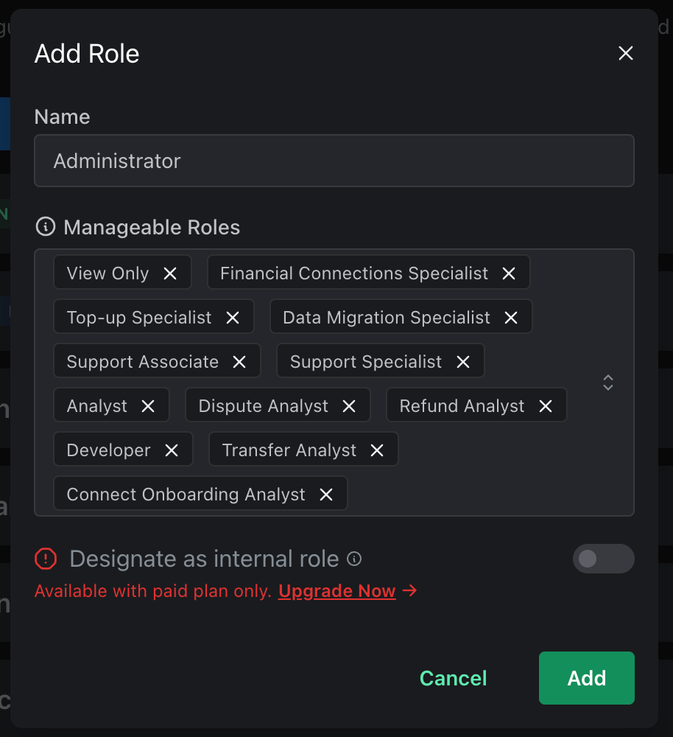The image size is (673, 737).
Task: Remove the Financial Connections Specialist role
Action: point(508,273)
